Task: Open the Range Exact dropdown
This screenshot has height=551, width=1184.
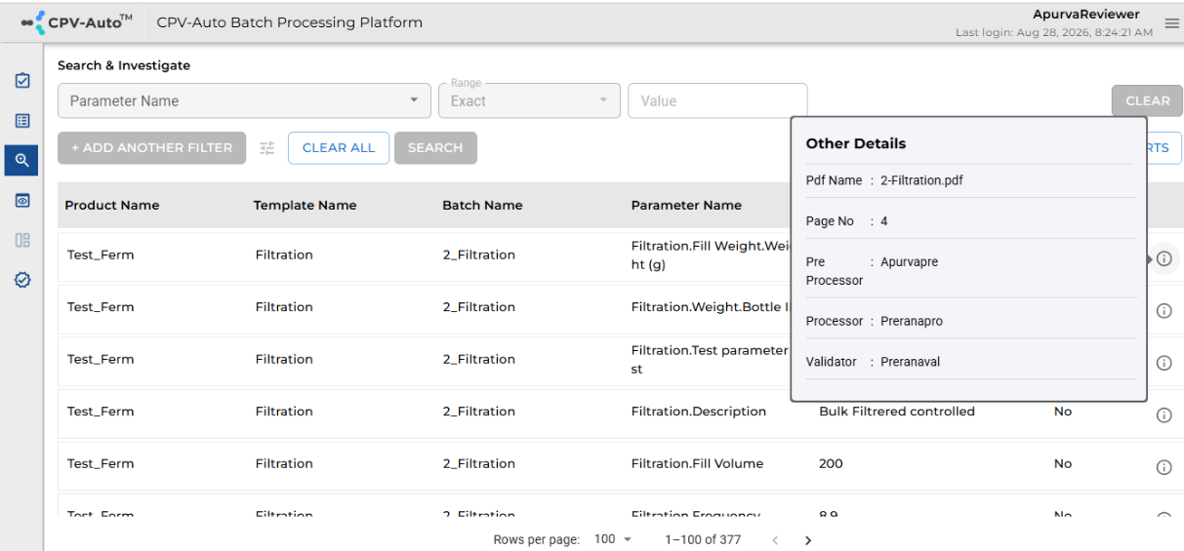Action: pos(529,100)
